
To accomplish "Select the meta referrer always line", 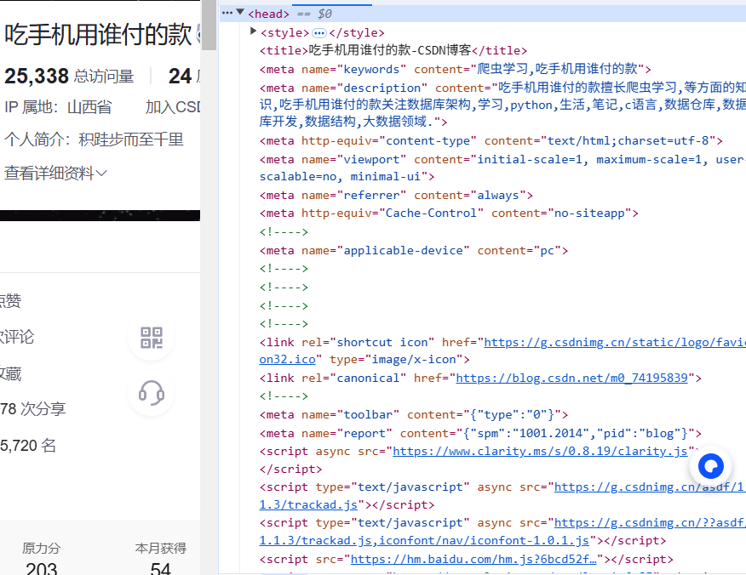I will (x=396, y=195).
